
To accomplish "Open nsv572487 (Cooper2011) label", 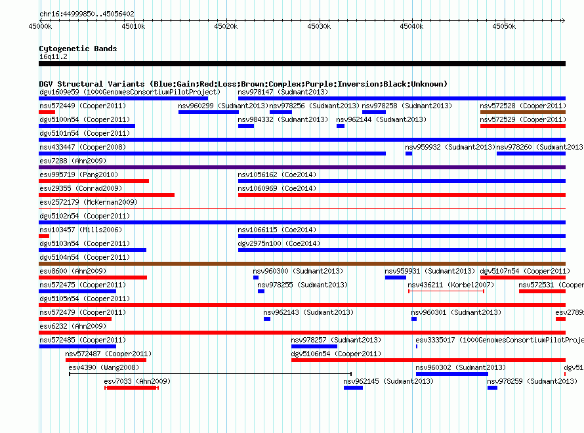I will click(108, 354).
